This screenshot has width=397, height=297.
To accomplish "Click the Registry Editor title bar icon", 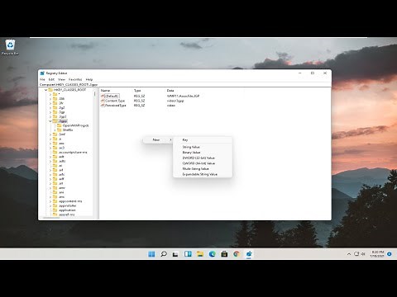I will tap(42, 73).
